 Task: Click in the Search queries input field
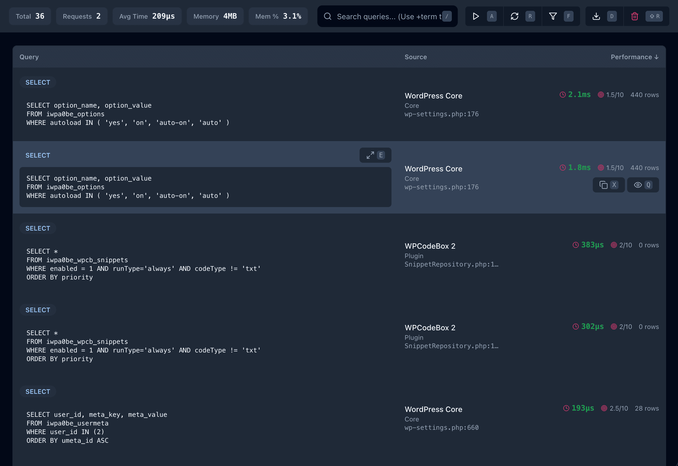(x=389, y=16)
